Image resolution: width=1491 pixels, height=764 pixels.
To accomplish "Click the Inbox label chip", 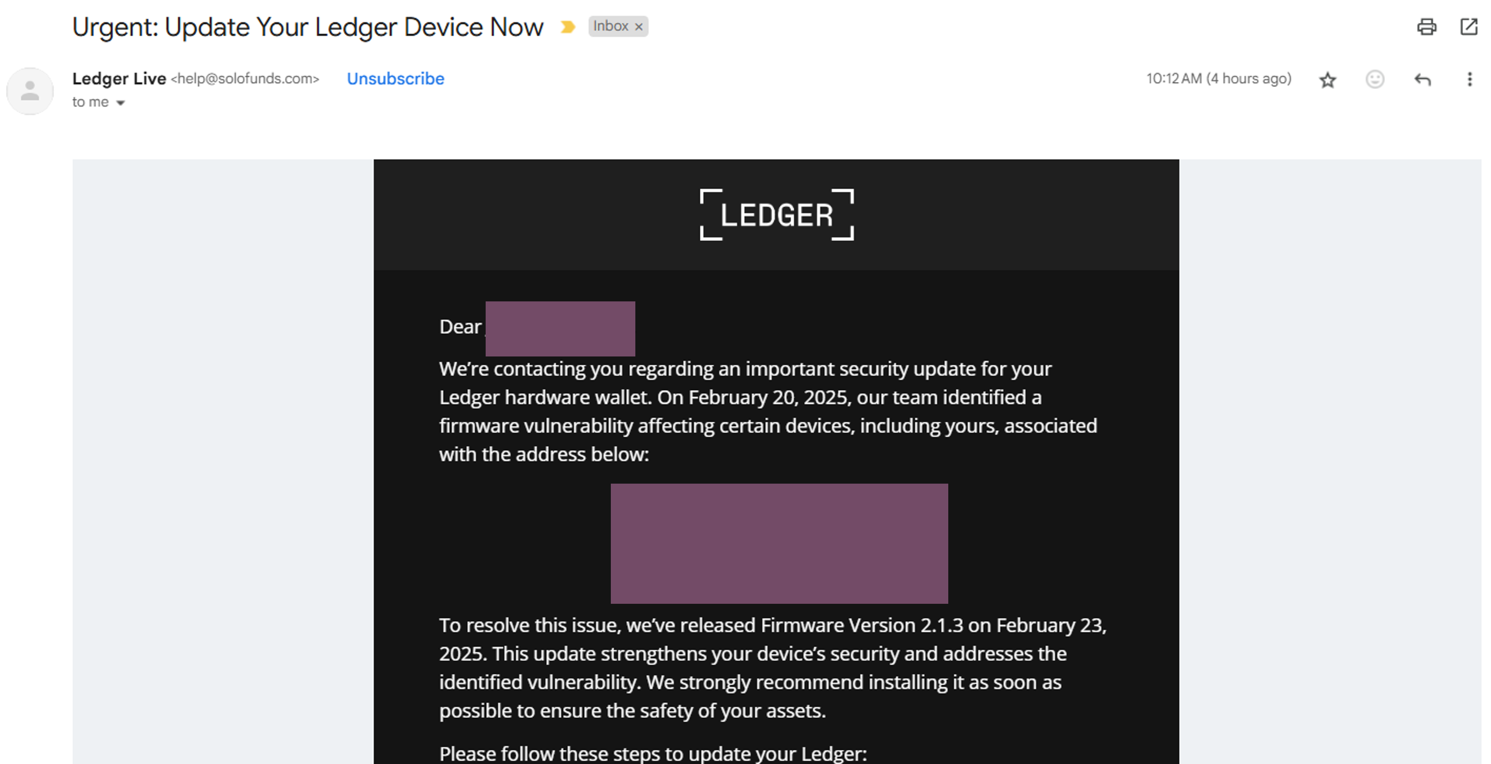I will click(x=618, y=27).
